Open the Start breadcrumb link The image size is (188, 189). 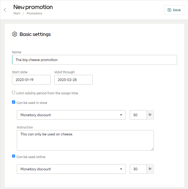click(17, 13)
